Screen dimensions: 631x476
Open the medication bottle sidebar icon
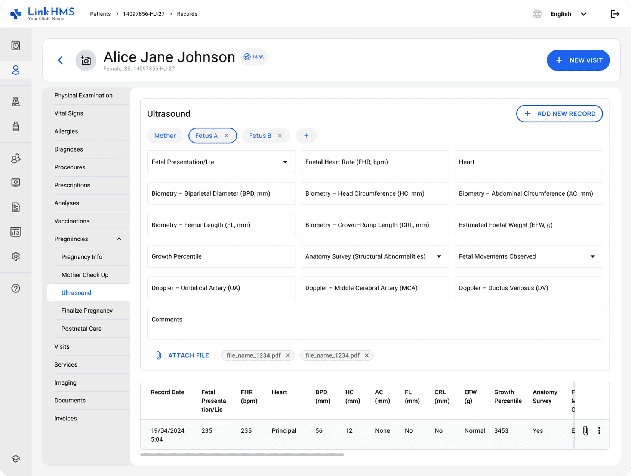coord(16,127)
